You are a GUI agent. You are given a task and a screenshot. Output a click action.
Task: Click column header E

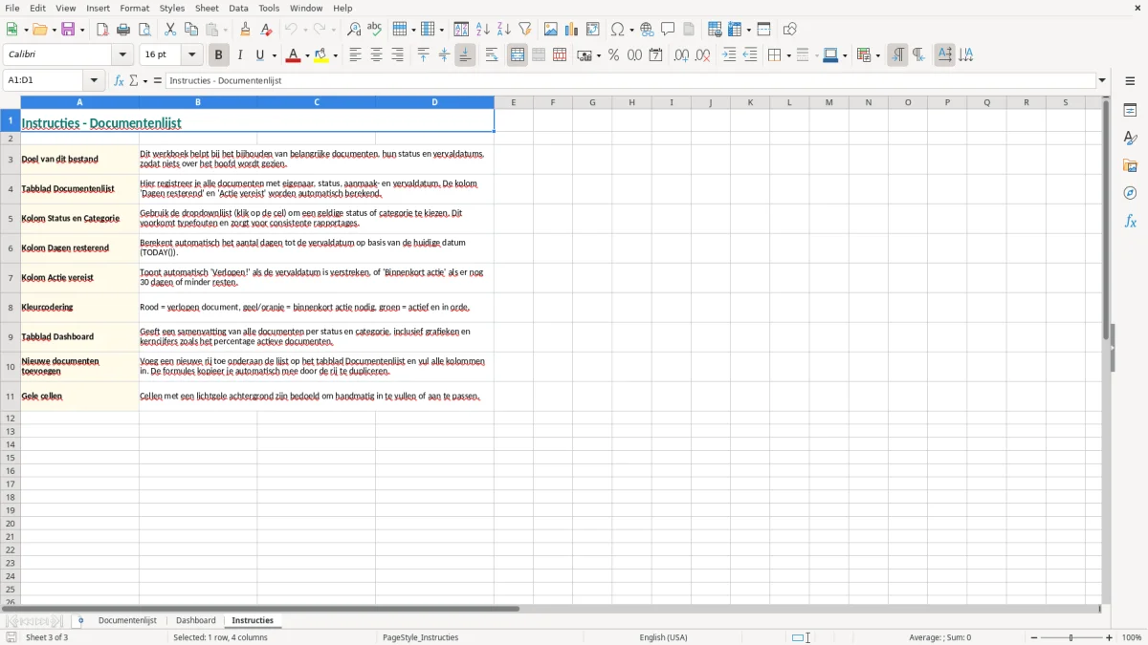[x=513, y=102]
